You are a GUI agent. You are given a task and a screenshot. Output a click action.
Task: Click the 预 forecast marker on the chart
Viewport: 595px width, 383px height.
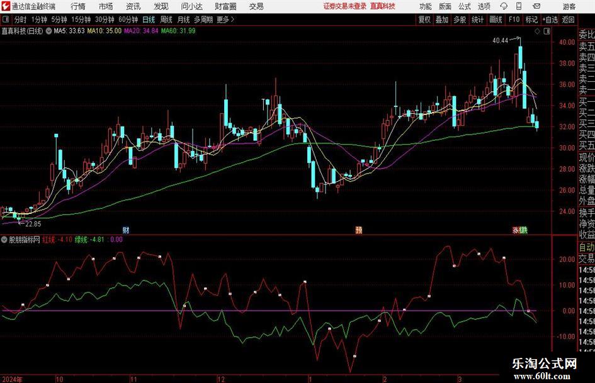coord(359,230)
